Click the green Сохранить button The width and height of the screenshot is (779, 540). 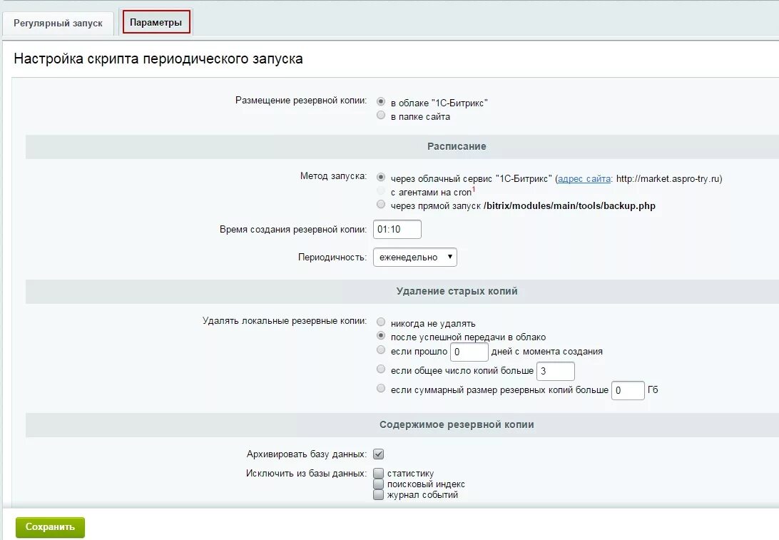(50, 527)
